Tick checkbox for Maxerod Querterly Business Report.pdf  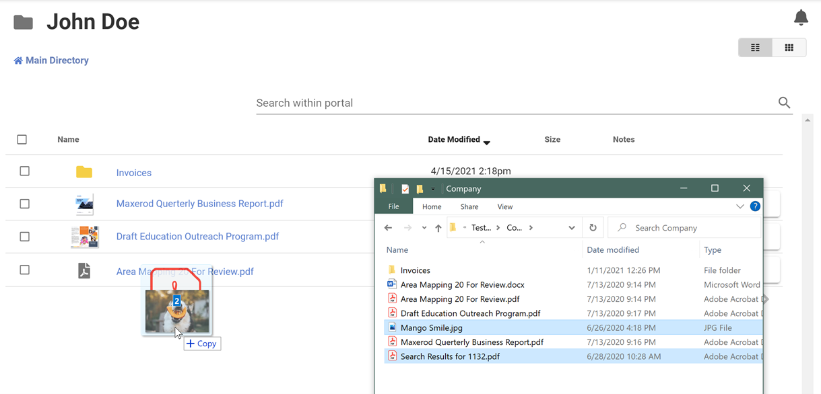click(x=25, y=204)
